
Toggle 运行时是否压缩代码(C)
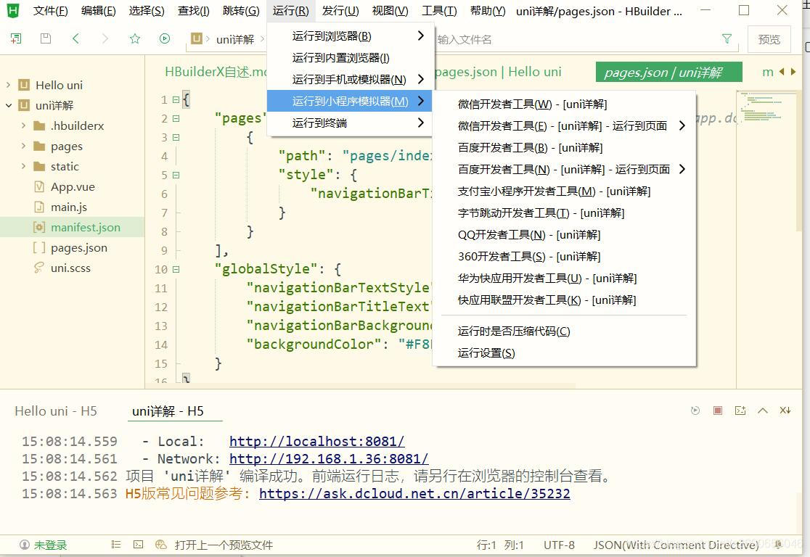(x=565, y=331)
